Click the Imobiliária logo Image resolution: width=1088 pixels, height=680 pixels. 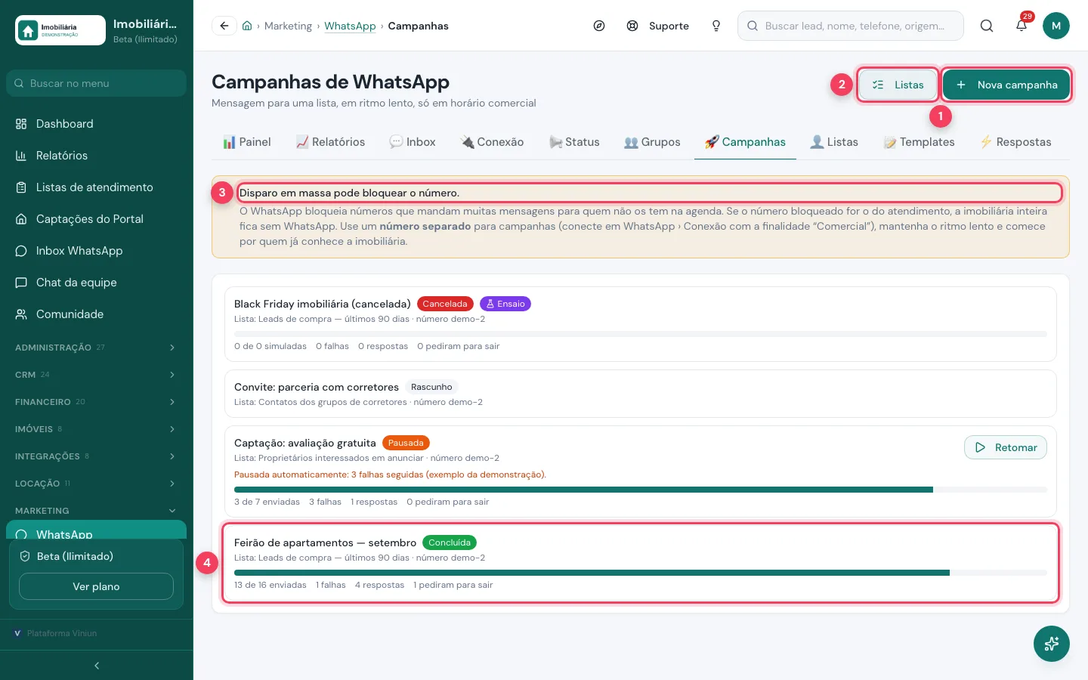(x=60, y=30)
